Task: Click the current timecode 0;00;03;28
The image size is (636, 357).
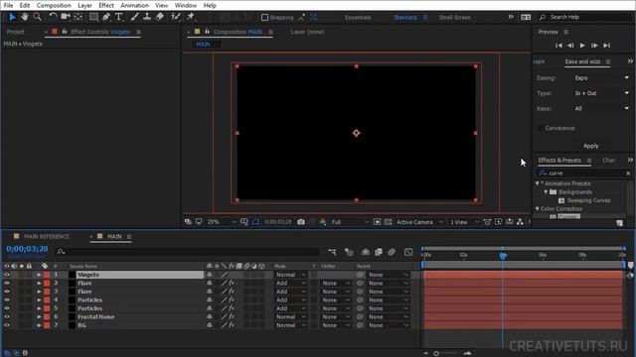Action: tap(27, 249)
